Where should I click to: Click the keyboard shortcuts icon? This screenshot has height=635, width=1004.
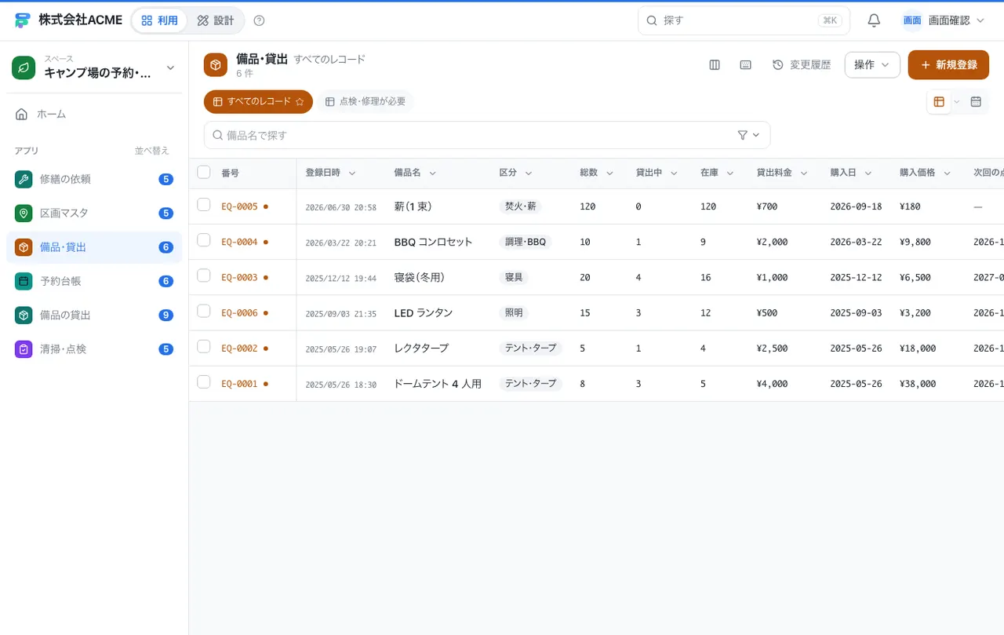tap(746, 65)
